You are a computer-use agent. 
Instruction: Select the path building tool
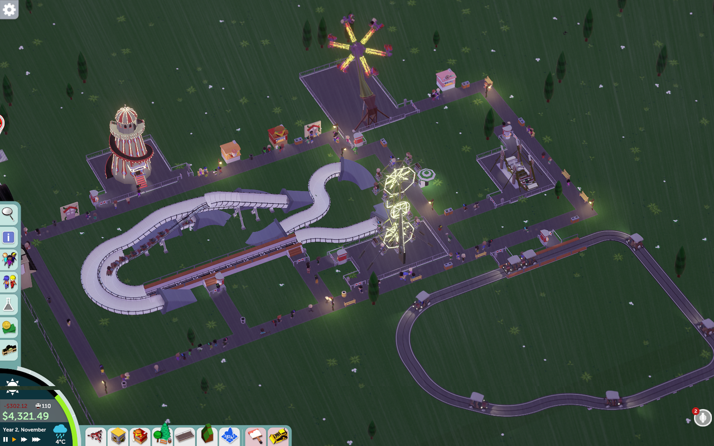[185, 435]
